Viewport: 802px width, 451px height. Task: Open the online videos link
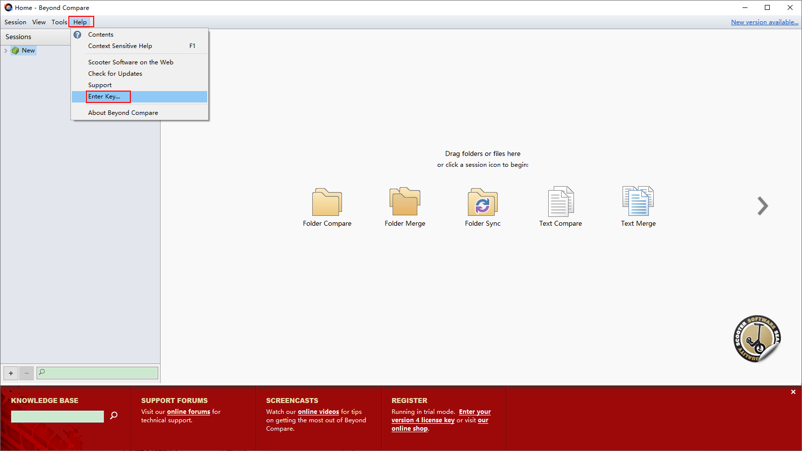pyautogui.click(x=318, y=412)
